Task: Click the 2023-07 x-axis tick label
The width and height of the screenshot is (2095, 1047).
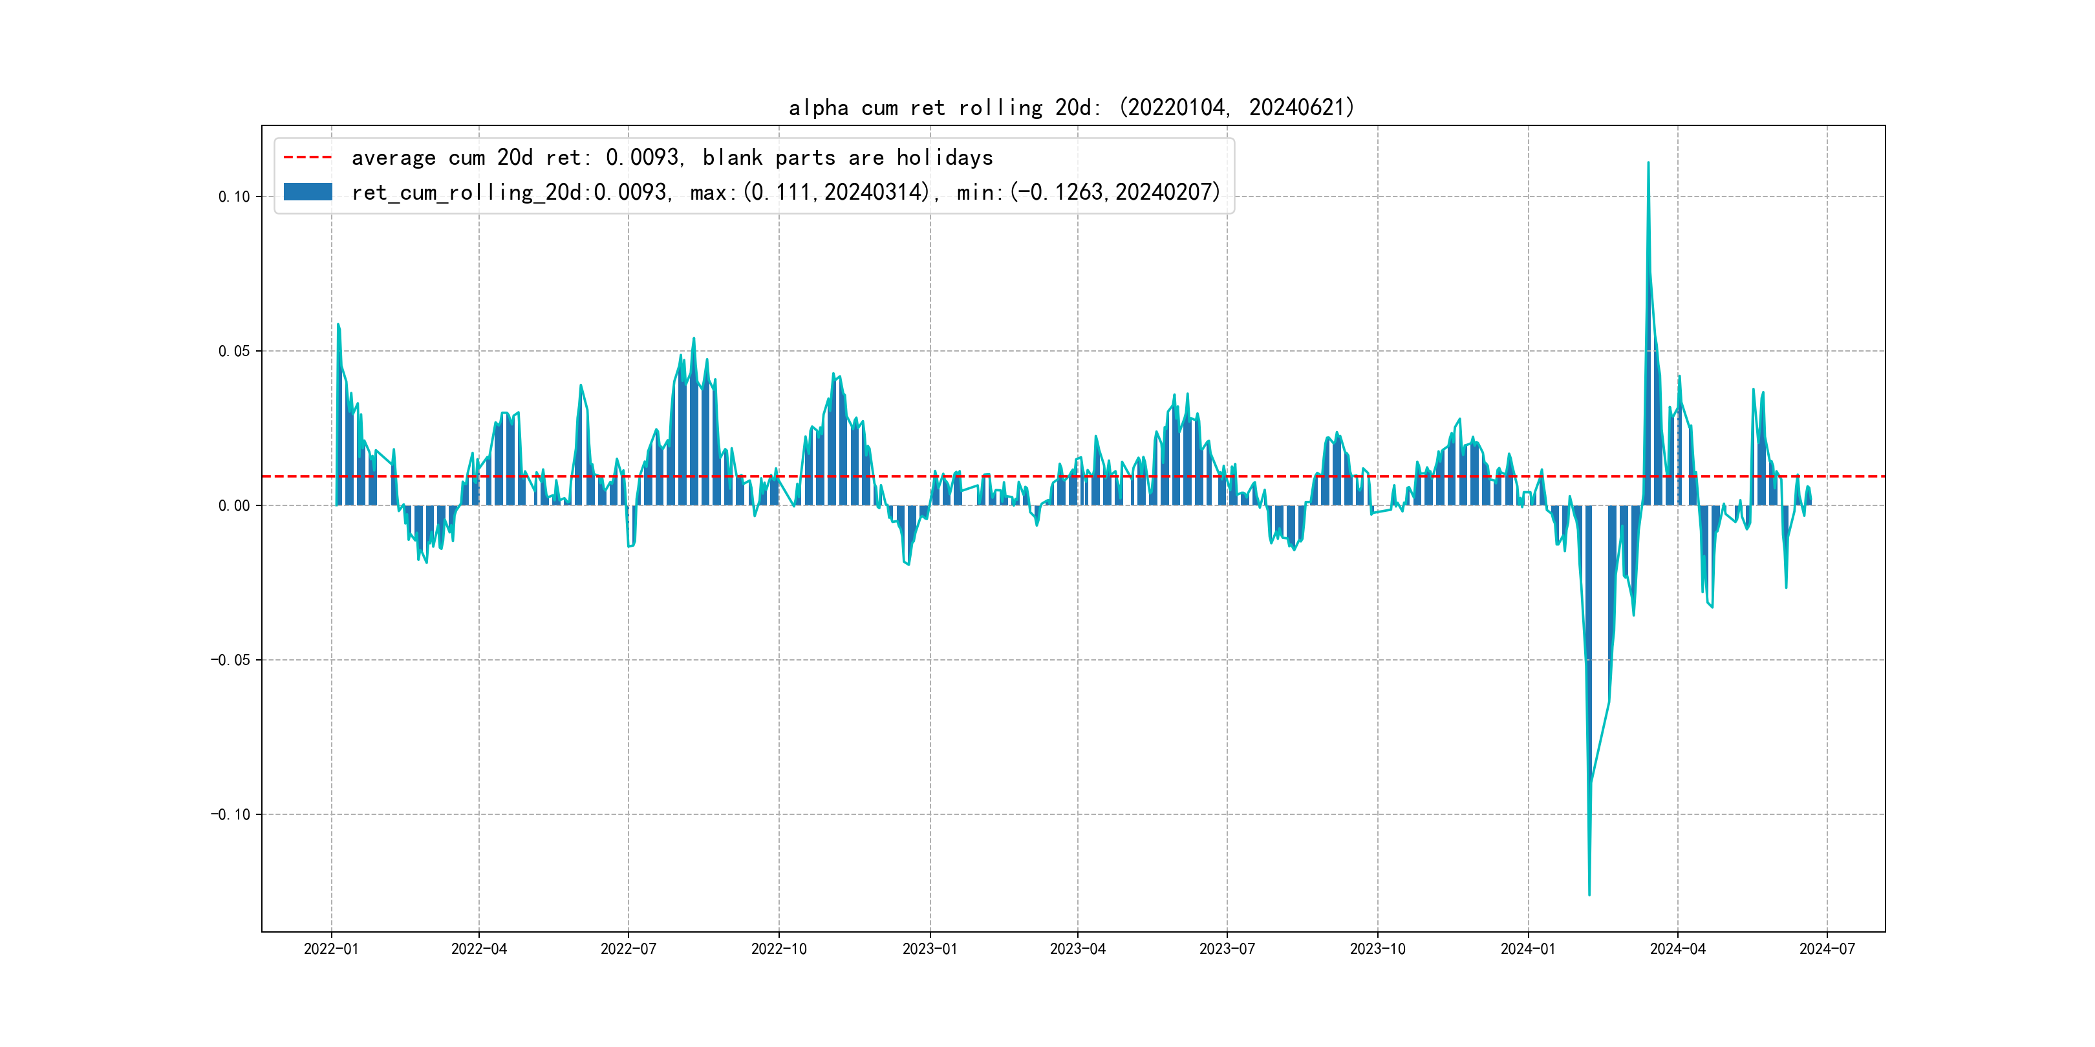Action: [1227, 949]
